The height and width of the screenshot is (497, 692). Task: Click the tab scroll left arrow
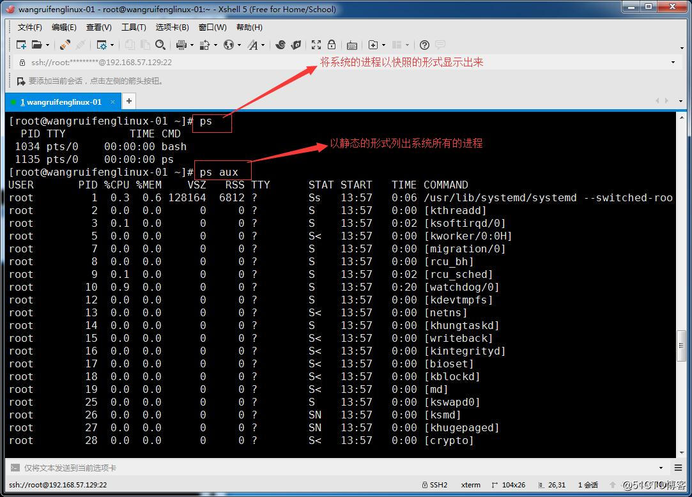point(657,101)
